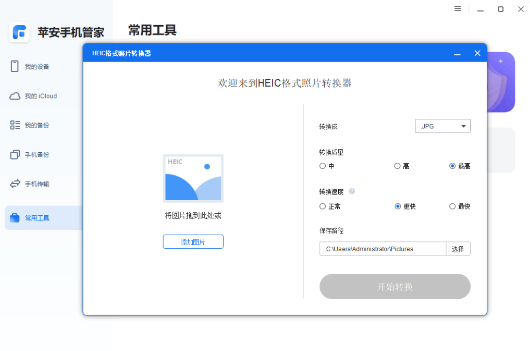Click the grayed 开始转换 button
530x351 pixels.
[394, 287]
